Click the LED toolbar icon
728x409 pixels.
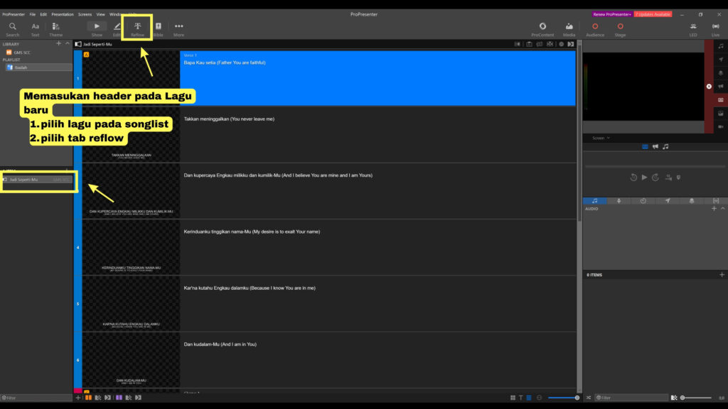(693, 29)
